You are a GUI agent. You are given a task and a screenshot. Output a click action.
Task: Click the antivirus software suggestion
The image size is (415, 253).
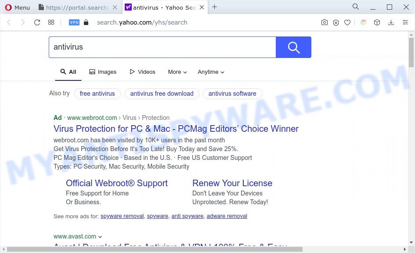click(x=232, y=94)
